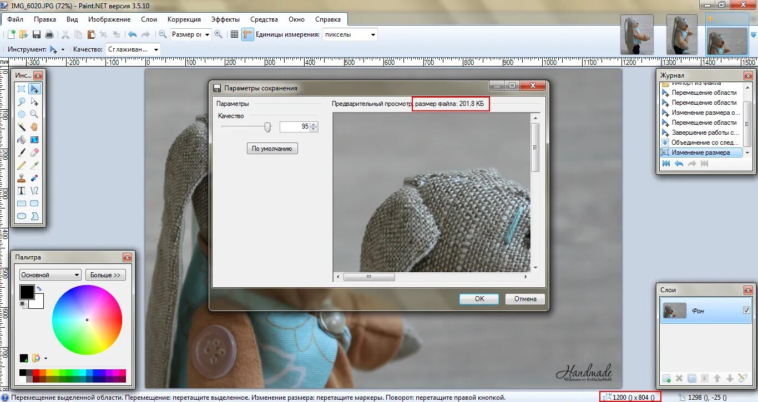Click the Print toolbar icon

pyautogui.click(x=49, y=34)
